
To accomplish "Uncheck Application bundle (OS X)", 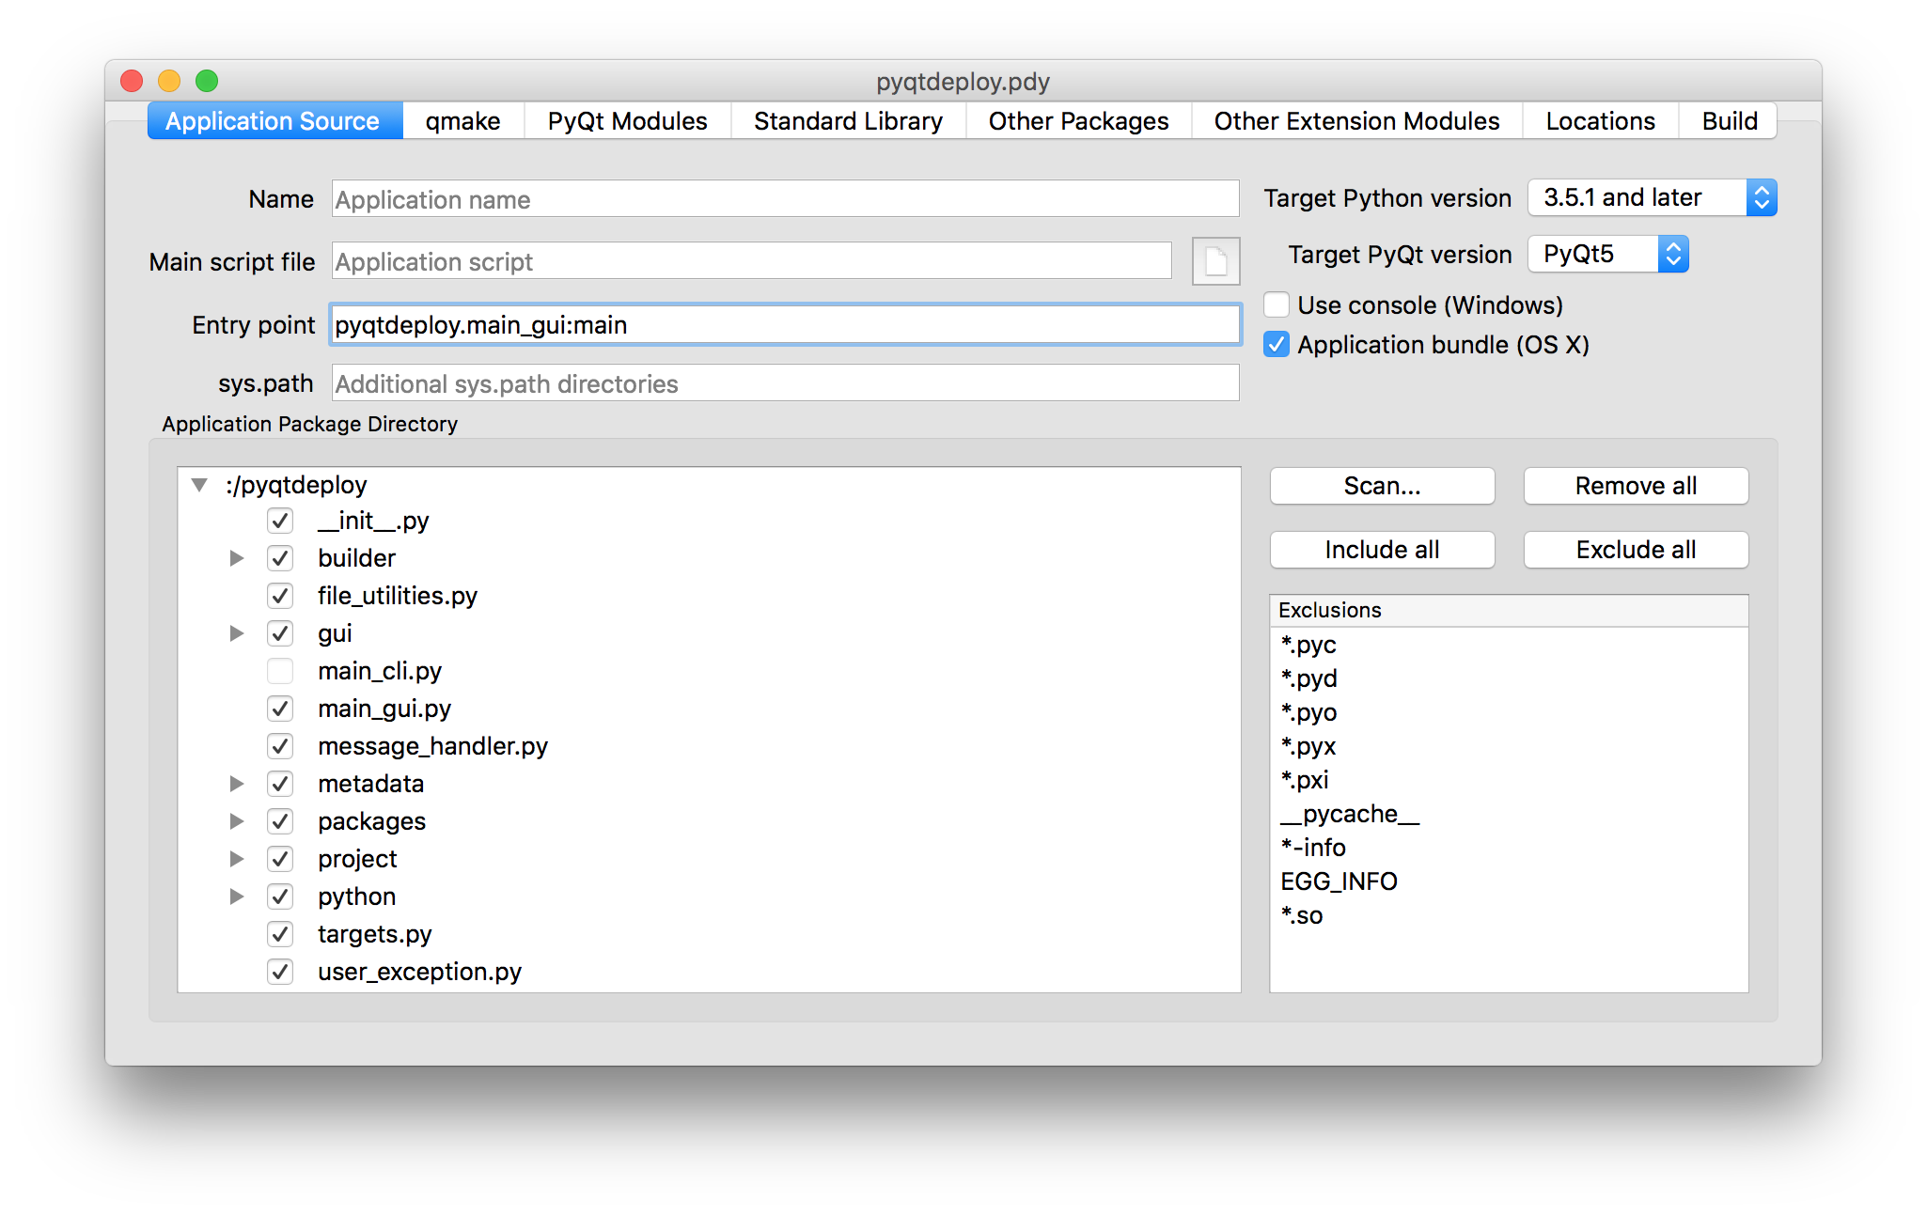I will pos(1276,345).
